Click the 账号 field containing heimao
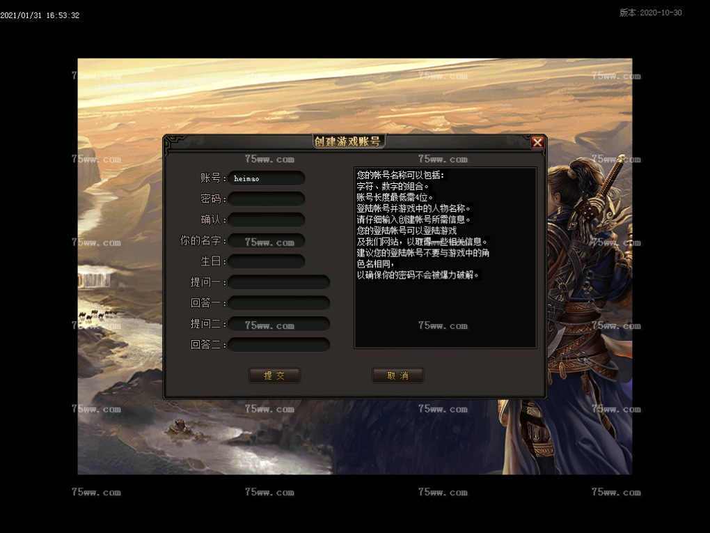The image size is (710, 533). (267, 178)
